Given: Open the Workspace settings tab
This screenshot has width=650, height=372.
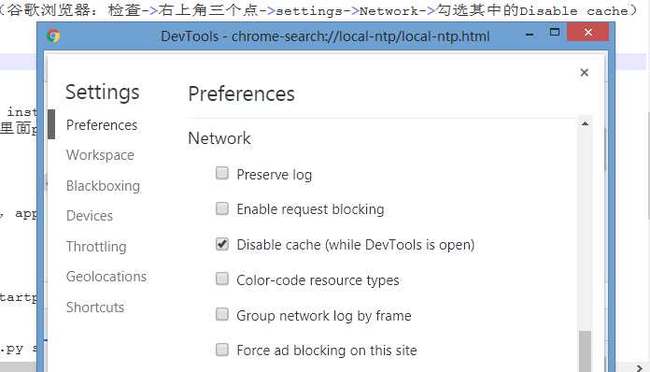Looking at the screenshot, I should pyautogui.click(x=100, y=155).
